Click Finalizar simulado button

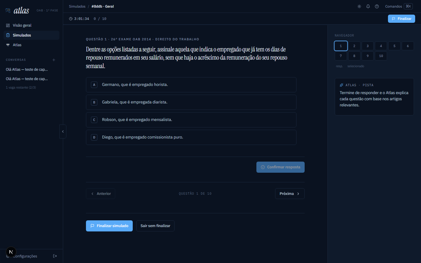point(109,226)
